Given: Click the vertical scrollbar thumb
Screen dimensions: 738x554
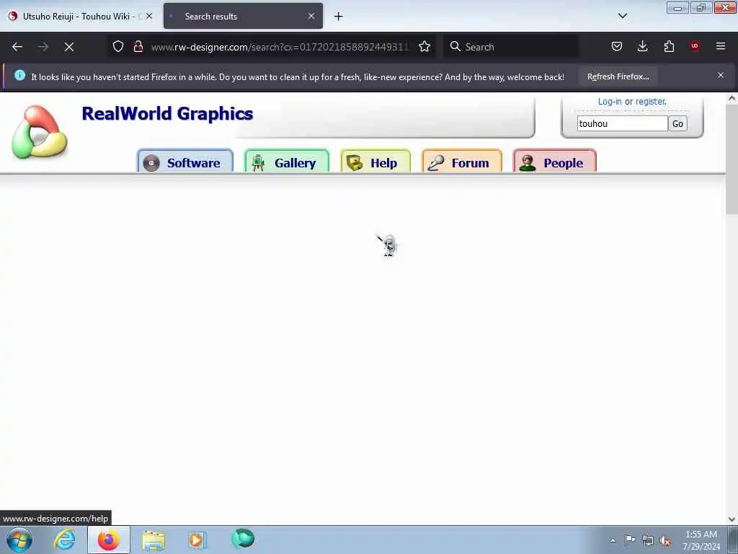Looking at the screenshot, I should coord(732,159).
